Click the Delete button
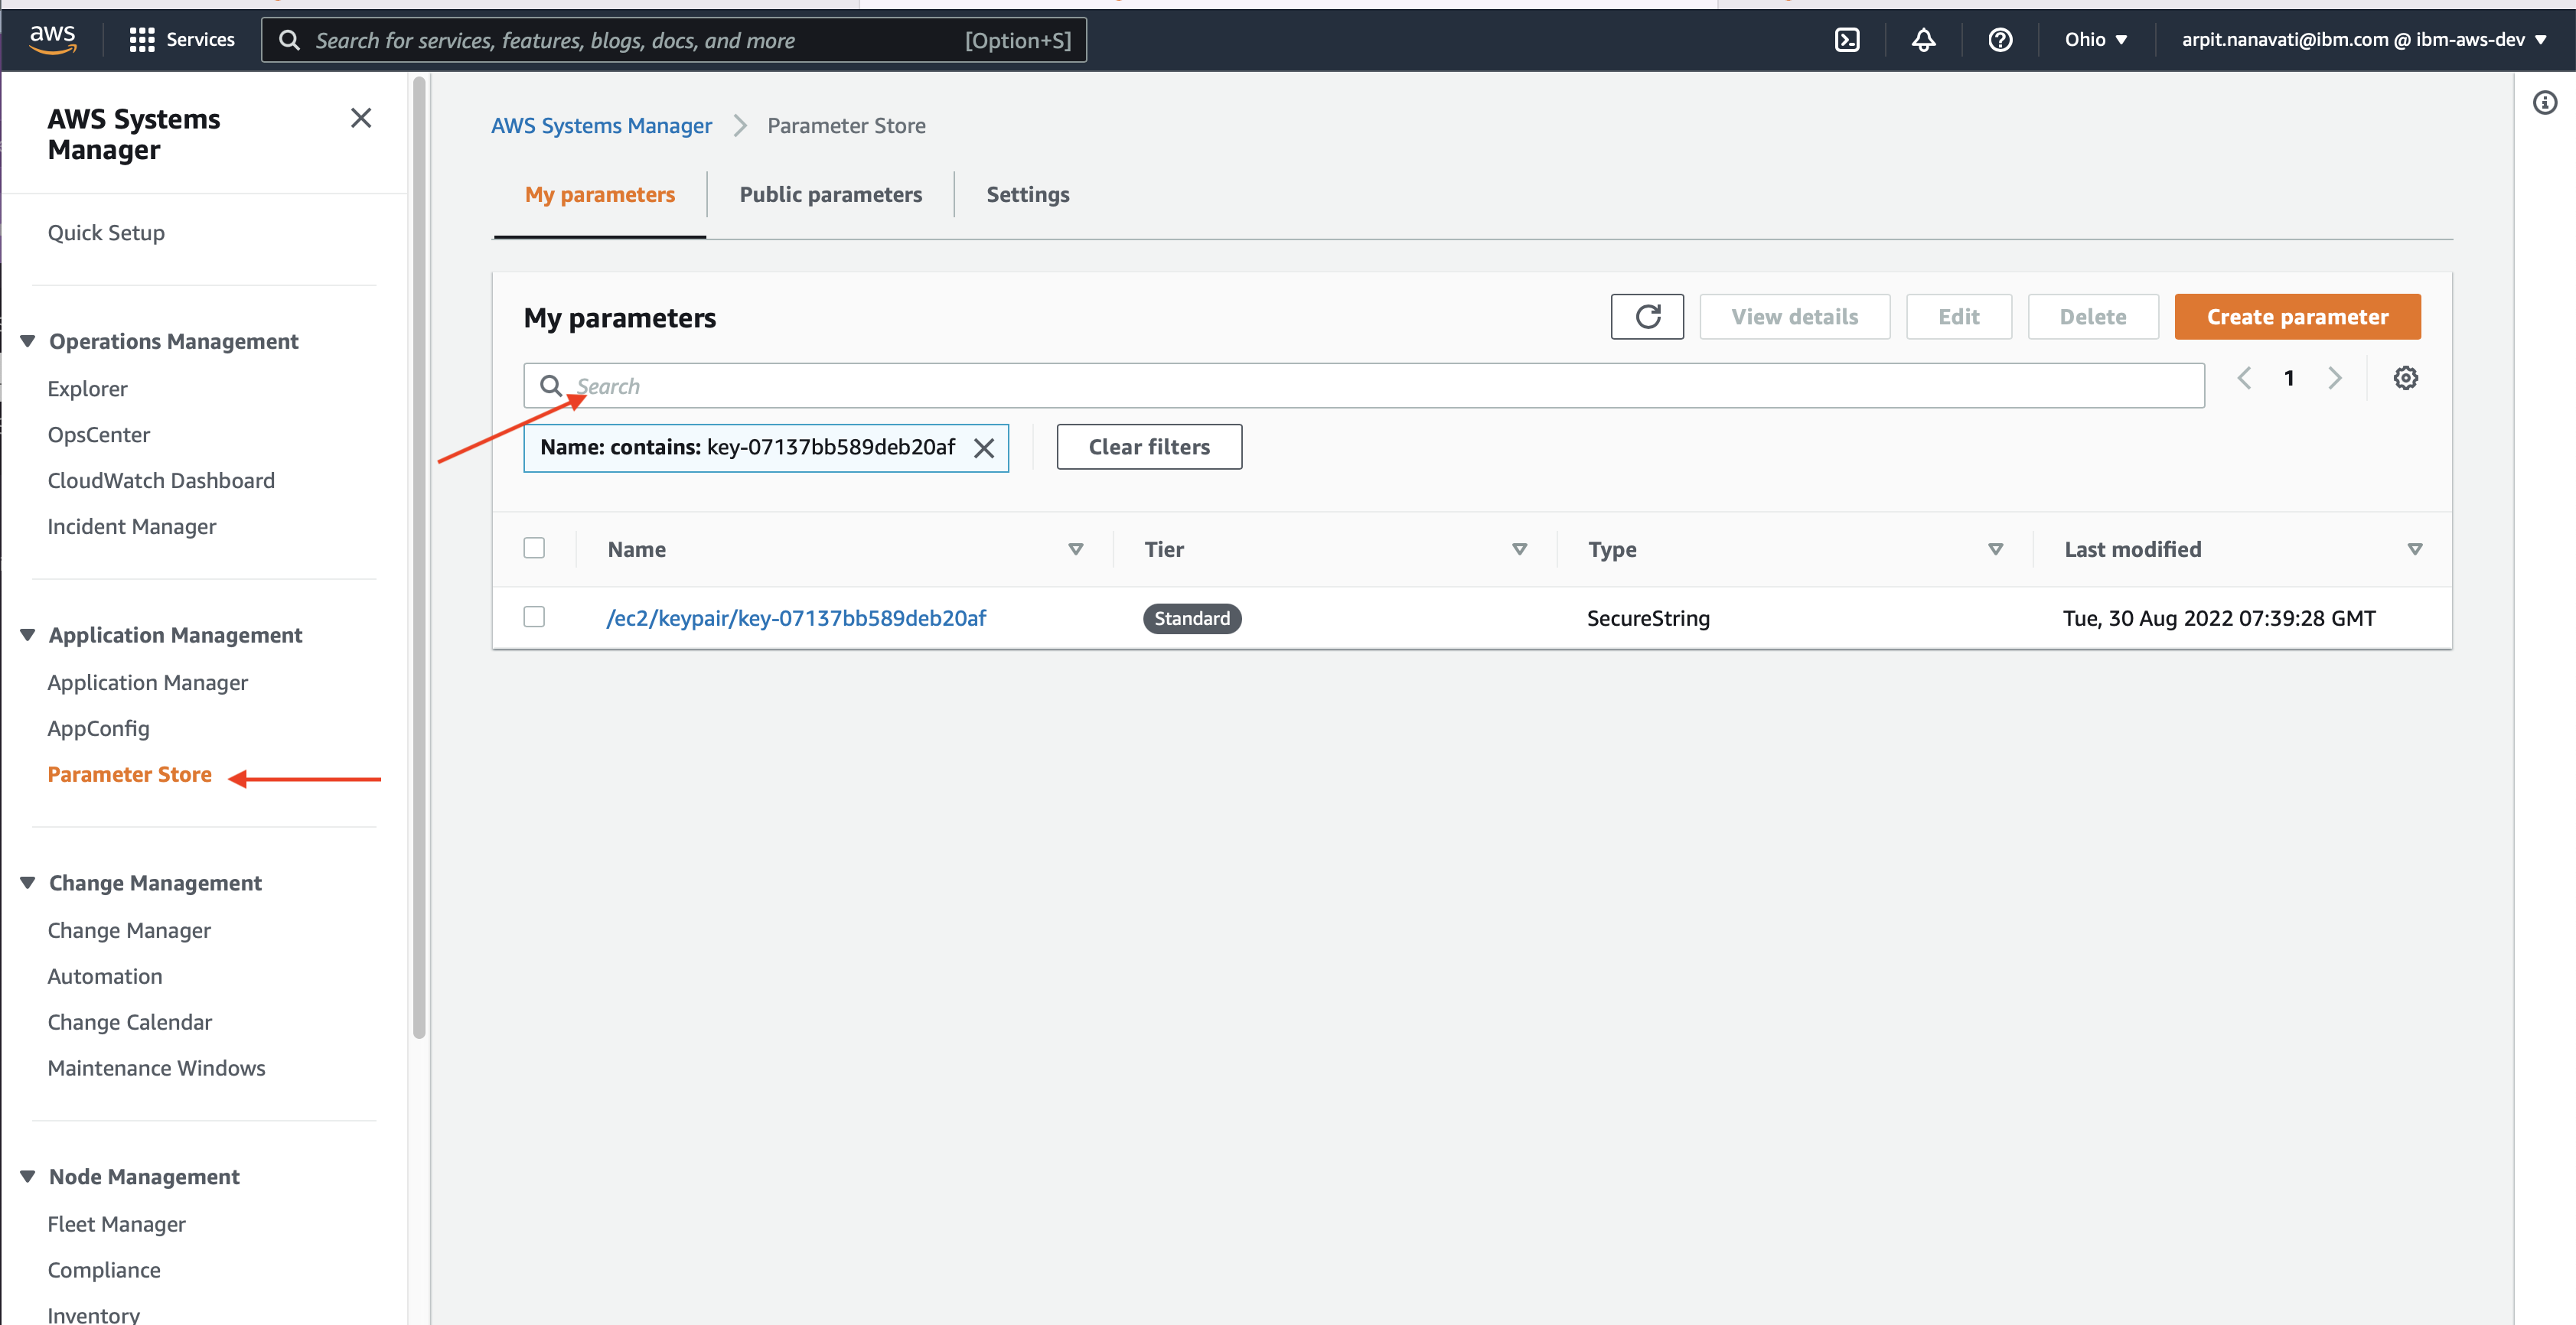The image size is (2576, 1325). 2092,316
